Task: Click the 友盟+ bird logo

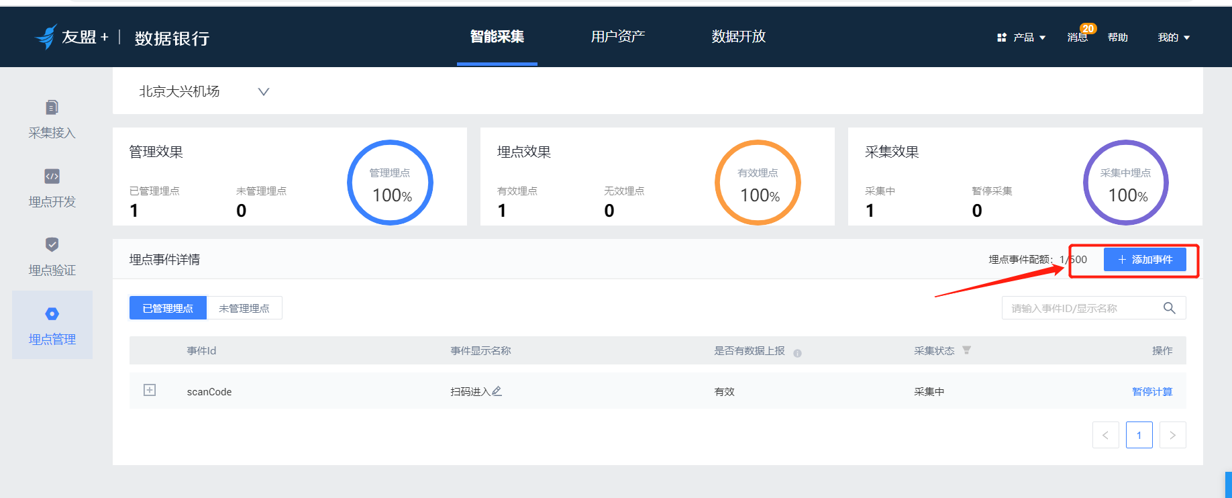Action: coord(46,37)
